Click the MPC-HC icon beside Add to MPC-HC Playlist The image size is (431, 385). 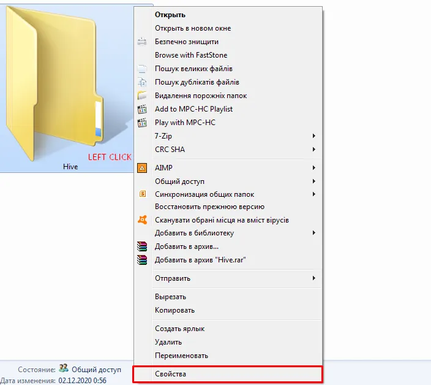(x=142, y=109)
